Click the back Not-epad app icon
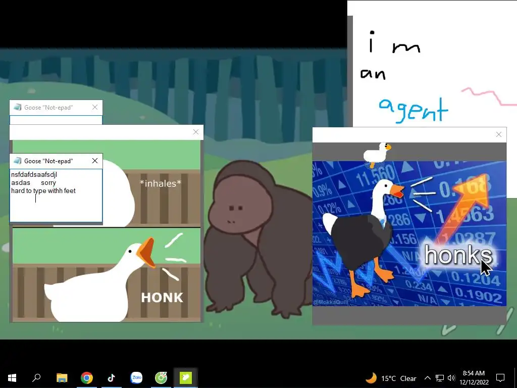 18,107
